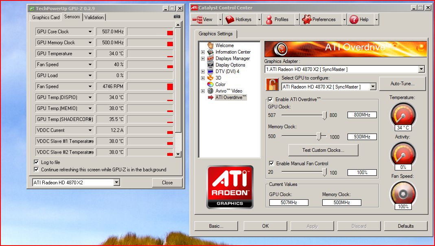
Task: Click the Hotkeys icon in toolbar
Action: 230,19
